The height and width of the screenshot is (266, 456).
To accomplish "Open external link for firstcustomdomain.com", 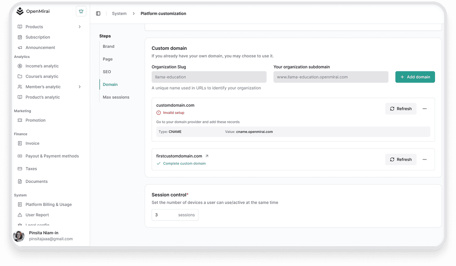I will tap(207, 156).
